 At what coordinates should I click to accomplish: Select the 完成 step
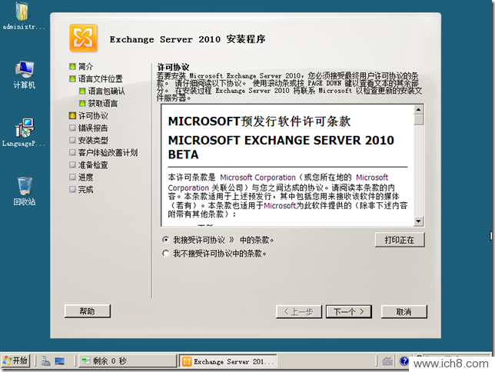(81, 190)
